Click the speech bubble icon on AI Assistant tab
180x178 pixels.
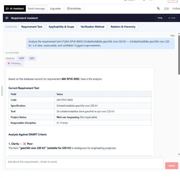[7, 9]
